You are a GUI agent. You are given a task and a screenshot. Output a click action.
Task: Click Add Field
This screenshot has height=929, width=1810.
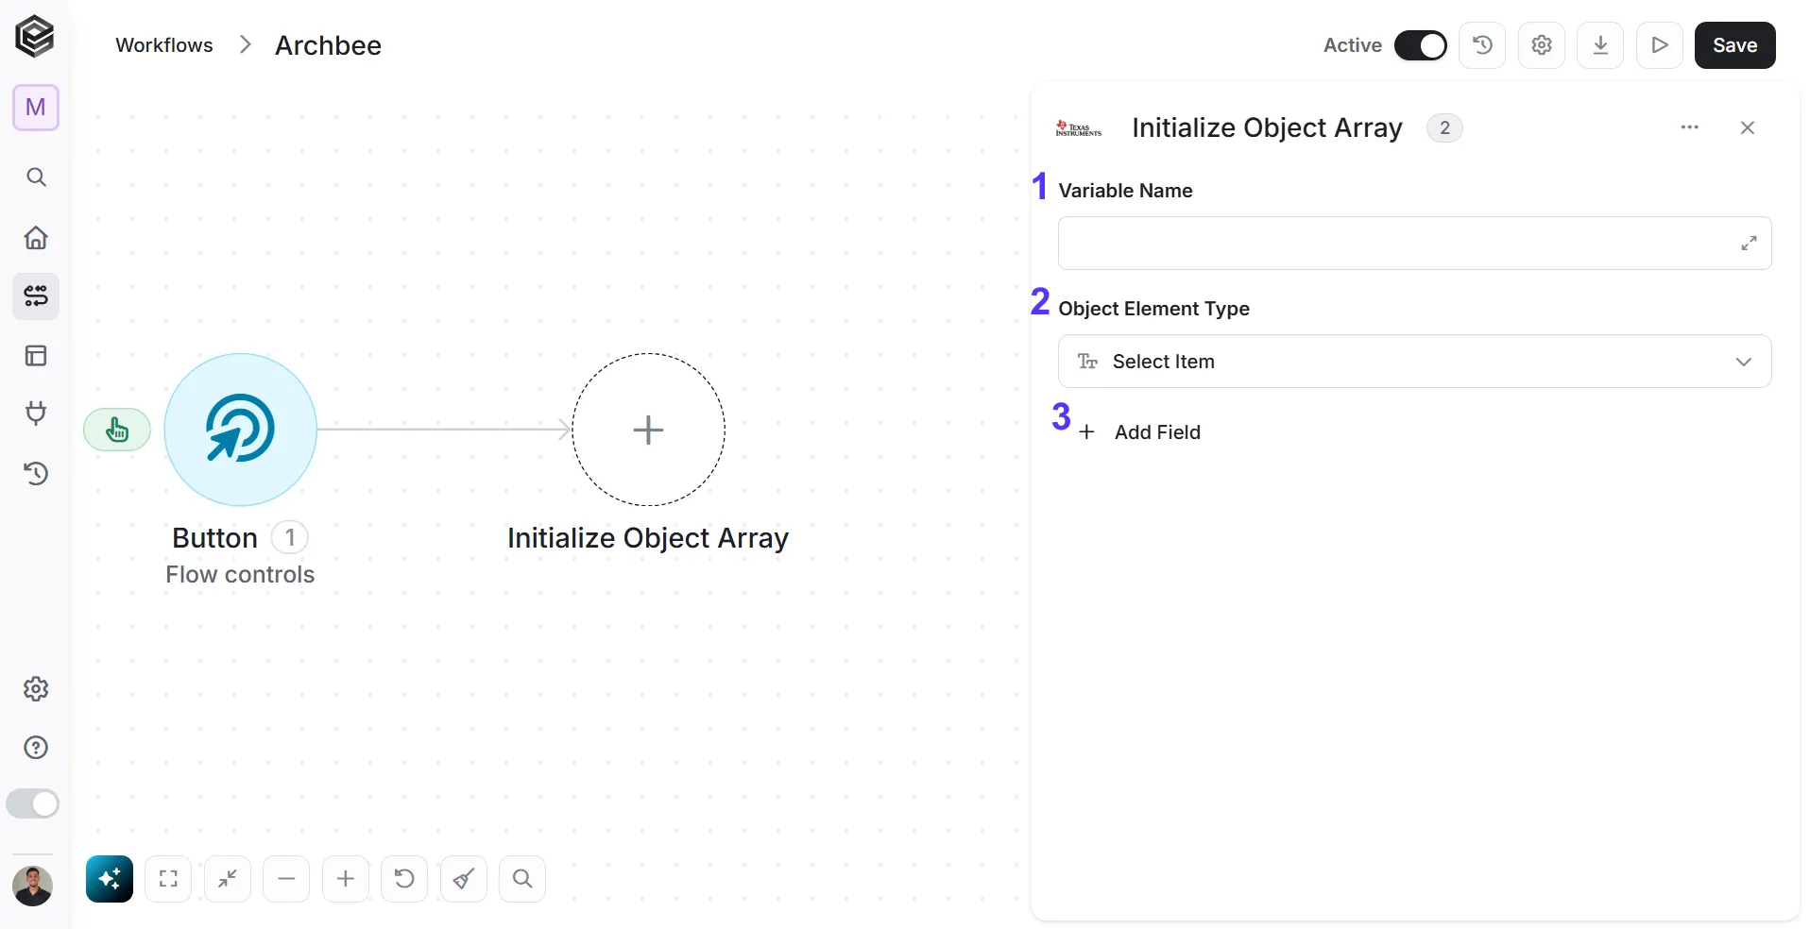pyautogui.click(x=1140, y=432)
